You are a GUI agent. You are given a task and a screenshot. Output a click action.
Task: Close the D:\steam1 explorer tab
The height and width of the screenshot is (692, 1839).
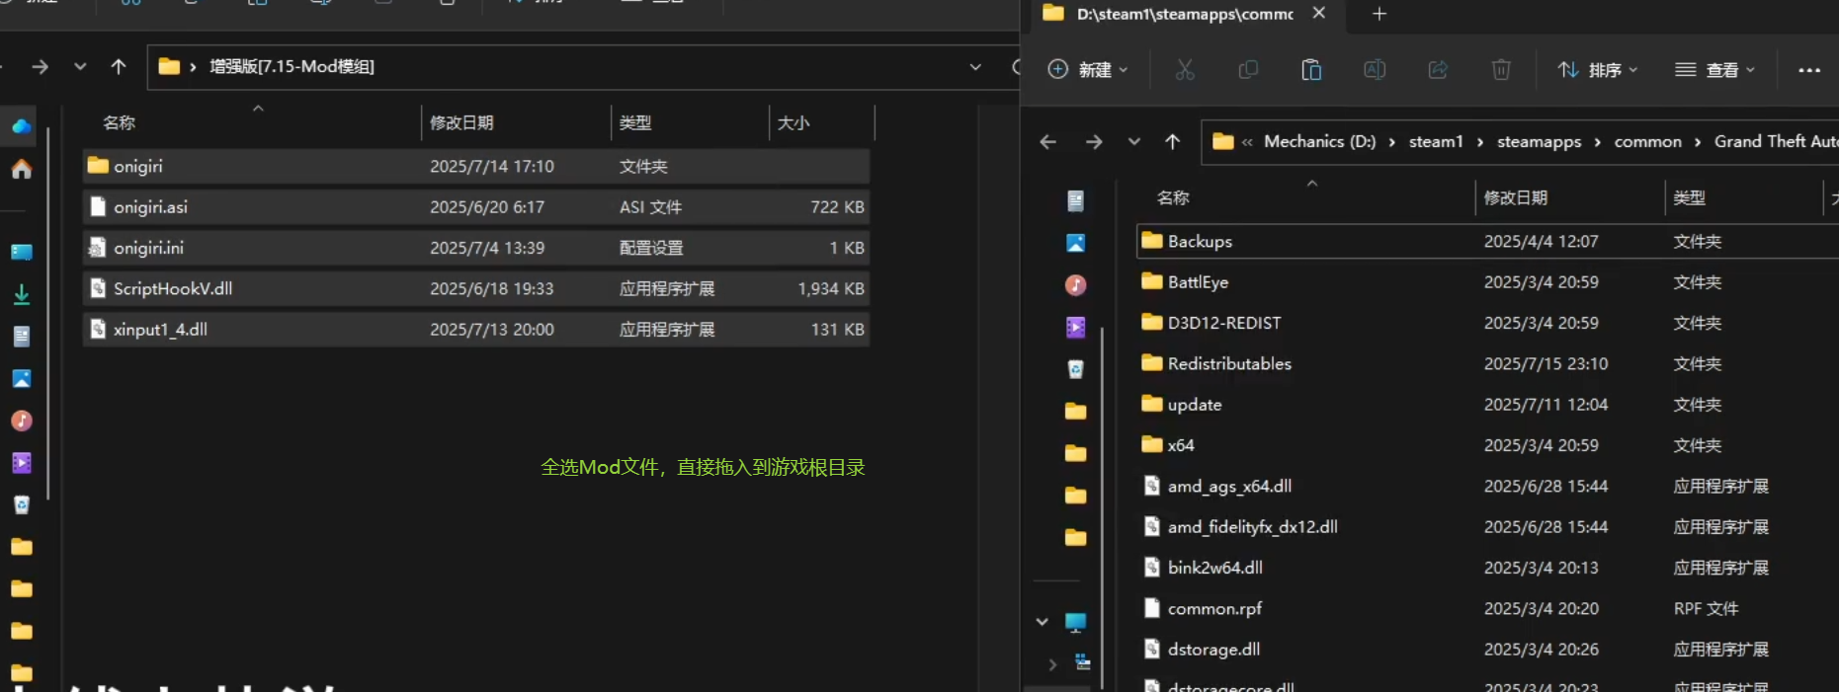[x=1318, y=14]
